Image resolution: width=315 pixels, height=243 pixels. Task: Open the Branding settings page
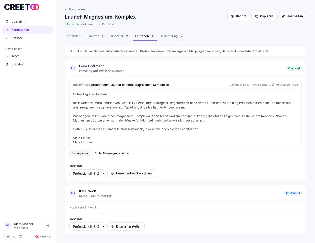point(28,64)
